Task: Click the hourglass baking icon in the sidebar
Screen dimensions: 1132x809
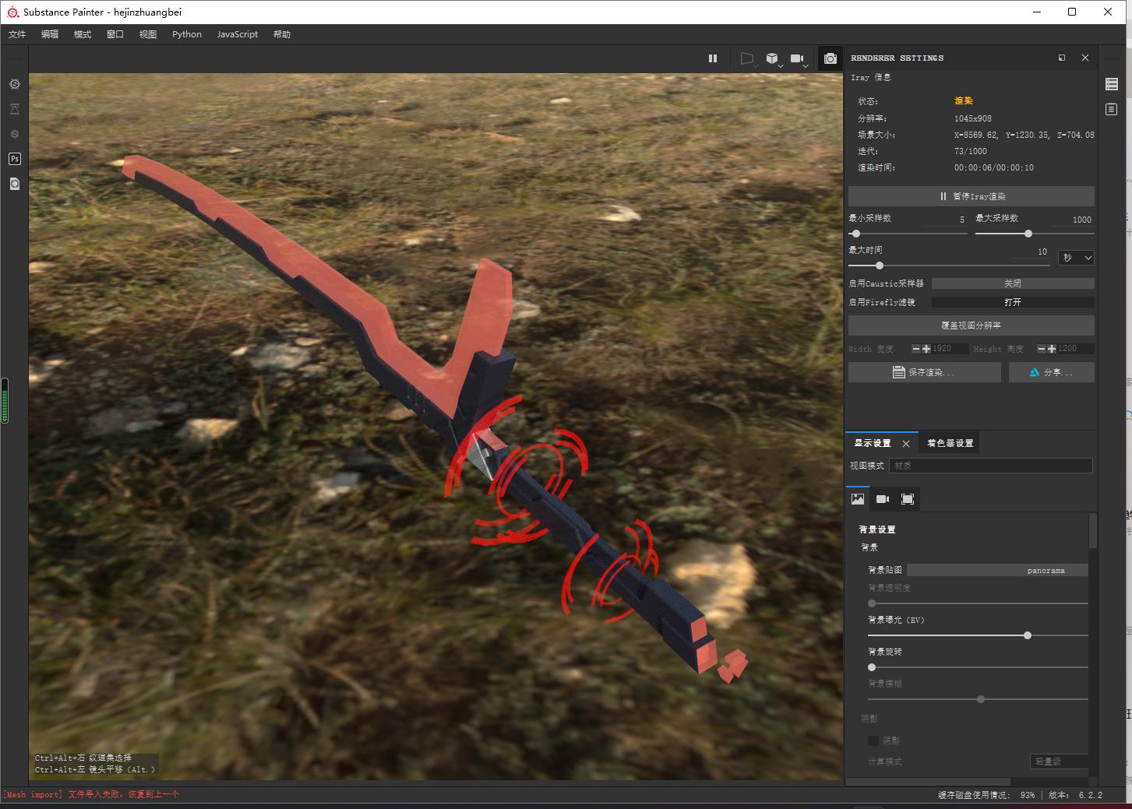Action: pos(14,109)
